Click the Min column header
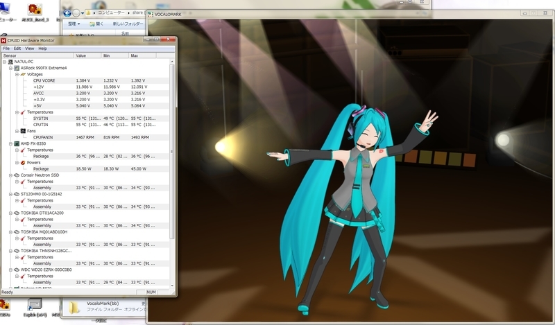 click(x=115, y=55)
